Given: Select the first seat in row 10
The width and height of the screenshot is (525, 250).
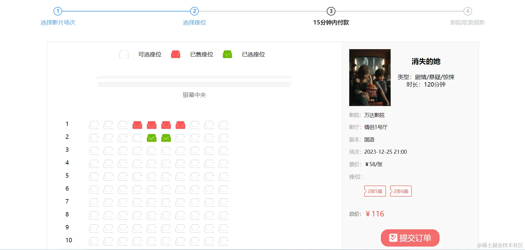Looking at the screenshot, I should click(94, 241).
